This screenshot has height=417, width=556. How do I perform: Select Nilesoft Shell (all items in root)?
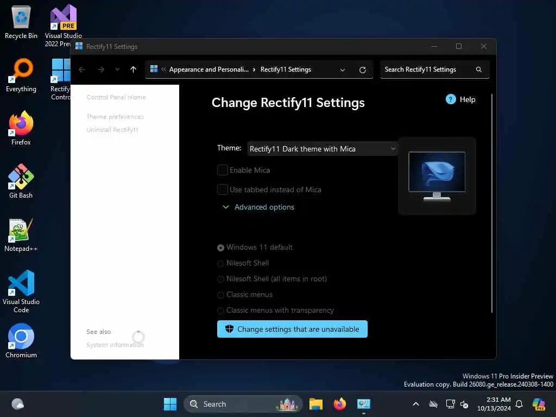(220, 279)
